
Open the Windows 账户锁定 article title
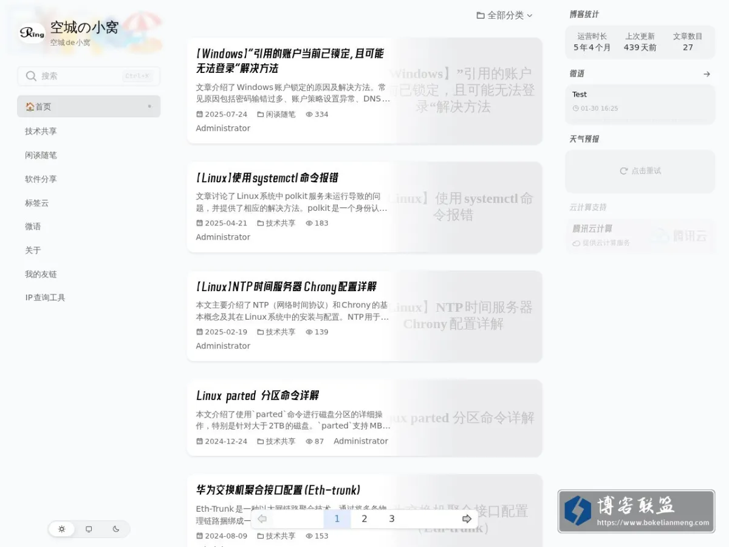[x=290, y=61]
